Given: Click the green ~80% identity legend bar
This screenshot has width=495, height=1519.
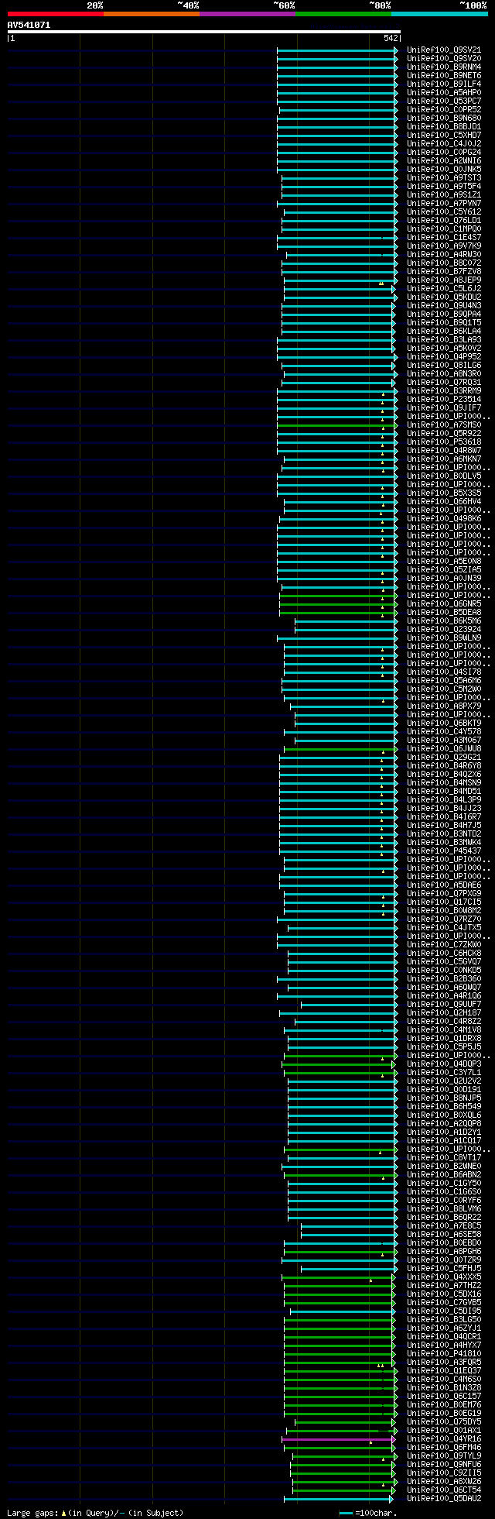Looking at the screenshot, I should click(x=343, y=13).
